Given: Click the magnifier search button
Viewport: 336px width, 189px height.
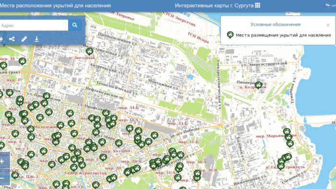Looking at the screenshot, I should point(74,25).
